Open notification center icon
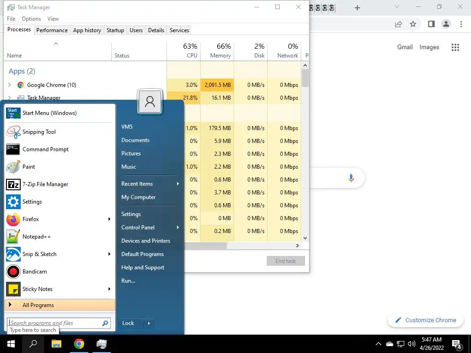 point(457,344)
